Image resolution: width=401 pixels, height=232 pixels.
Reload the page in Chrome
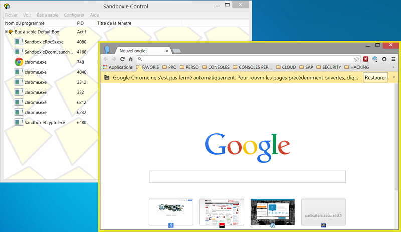122,59
